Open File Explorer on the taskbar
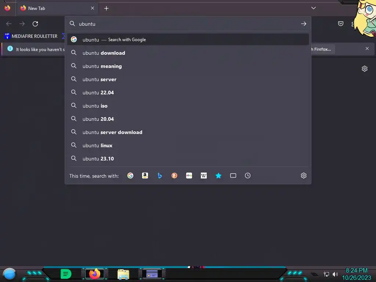This screenshot has height=282, width=376. tap(123, 274)
